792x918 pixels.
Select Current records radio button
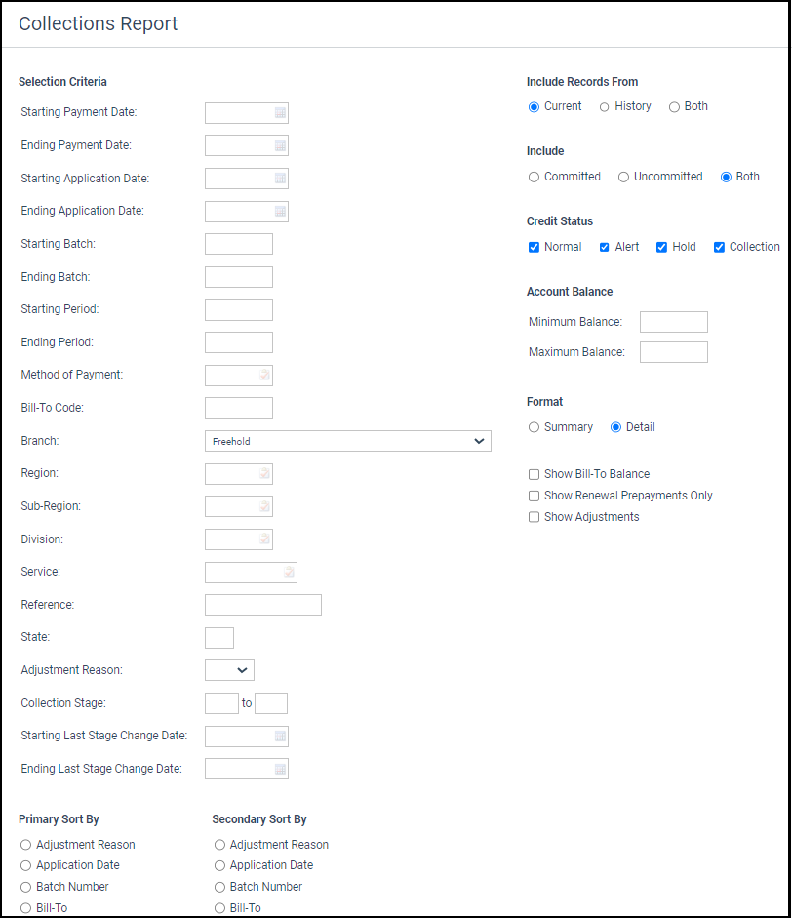point(534,107)
